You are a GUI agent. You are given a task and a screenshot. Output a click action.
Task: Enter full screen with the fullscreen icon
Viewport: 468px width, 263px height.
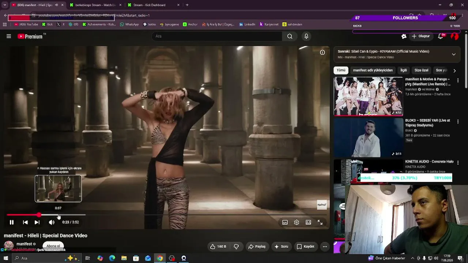pyautogui.click(x=320, y=222)
